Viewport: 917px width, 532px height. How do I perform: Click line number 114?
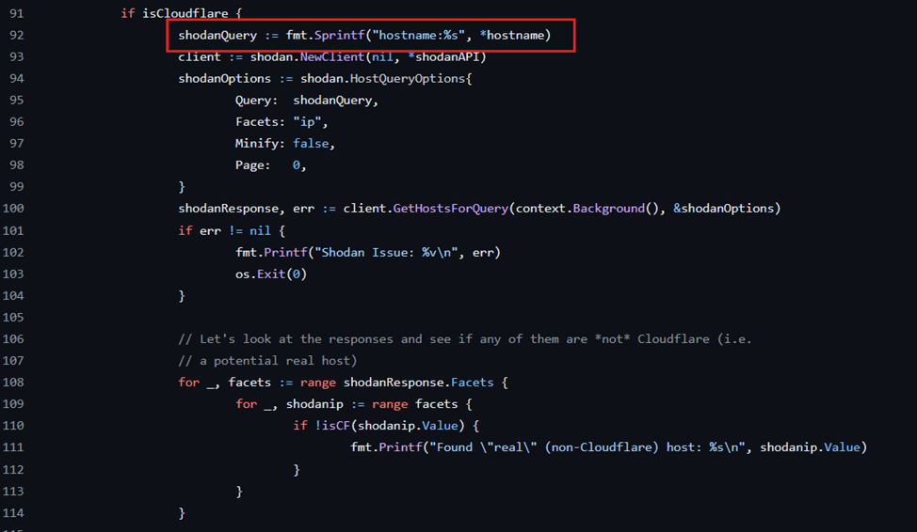pos(13,512)
